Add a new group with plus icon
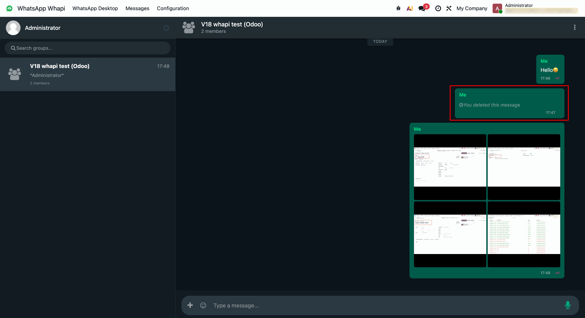Screen dimensions: 585x318 click(x=166, y=28)
